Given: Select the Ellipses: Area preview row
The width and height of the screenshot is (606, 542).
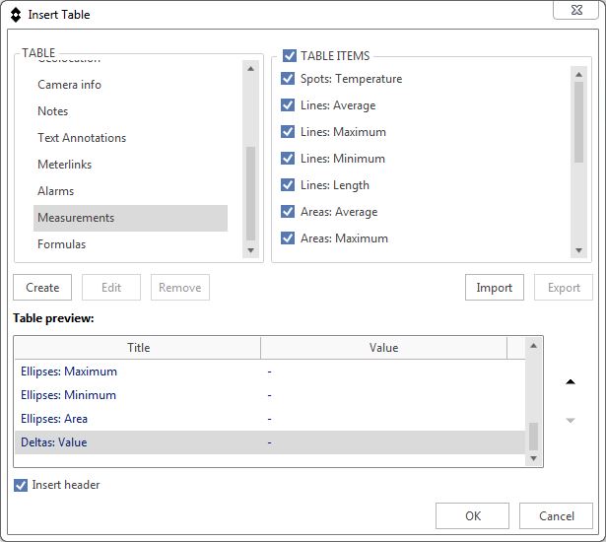Looking at the screenshot, I should (54, 419).
